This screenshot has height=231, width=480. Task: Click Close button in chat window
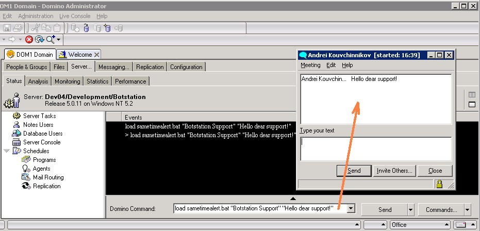[x=435, y=171]
